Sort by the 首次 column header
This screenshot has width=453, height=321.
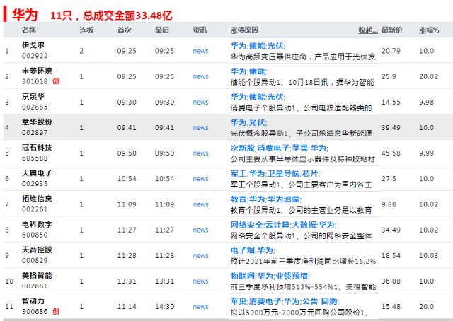125,30
